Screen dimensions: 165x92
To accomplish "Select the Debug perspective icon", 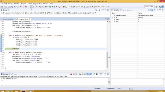I will point(163,7).
